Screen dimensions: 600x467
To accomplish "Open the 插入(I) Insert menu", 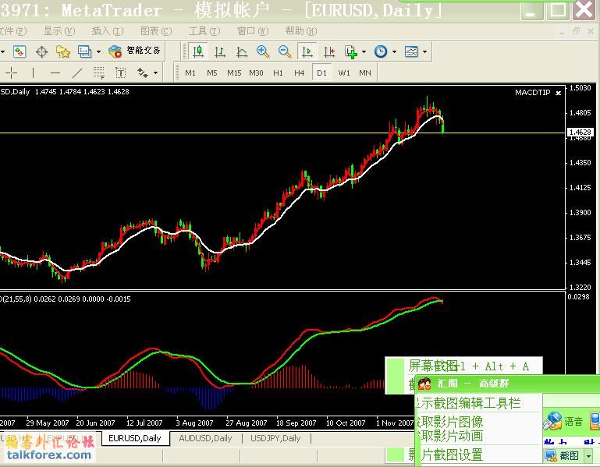I will [x=108, y=31].
